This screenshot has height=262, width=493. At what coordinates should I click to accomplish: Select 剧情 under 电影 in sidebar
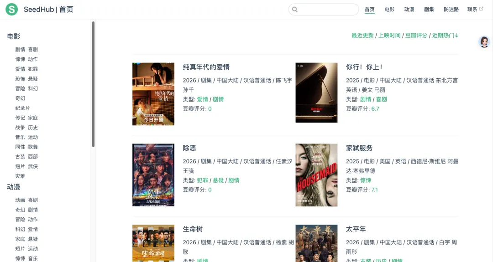(20, 49)
